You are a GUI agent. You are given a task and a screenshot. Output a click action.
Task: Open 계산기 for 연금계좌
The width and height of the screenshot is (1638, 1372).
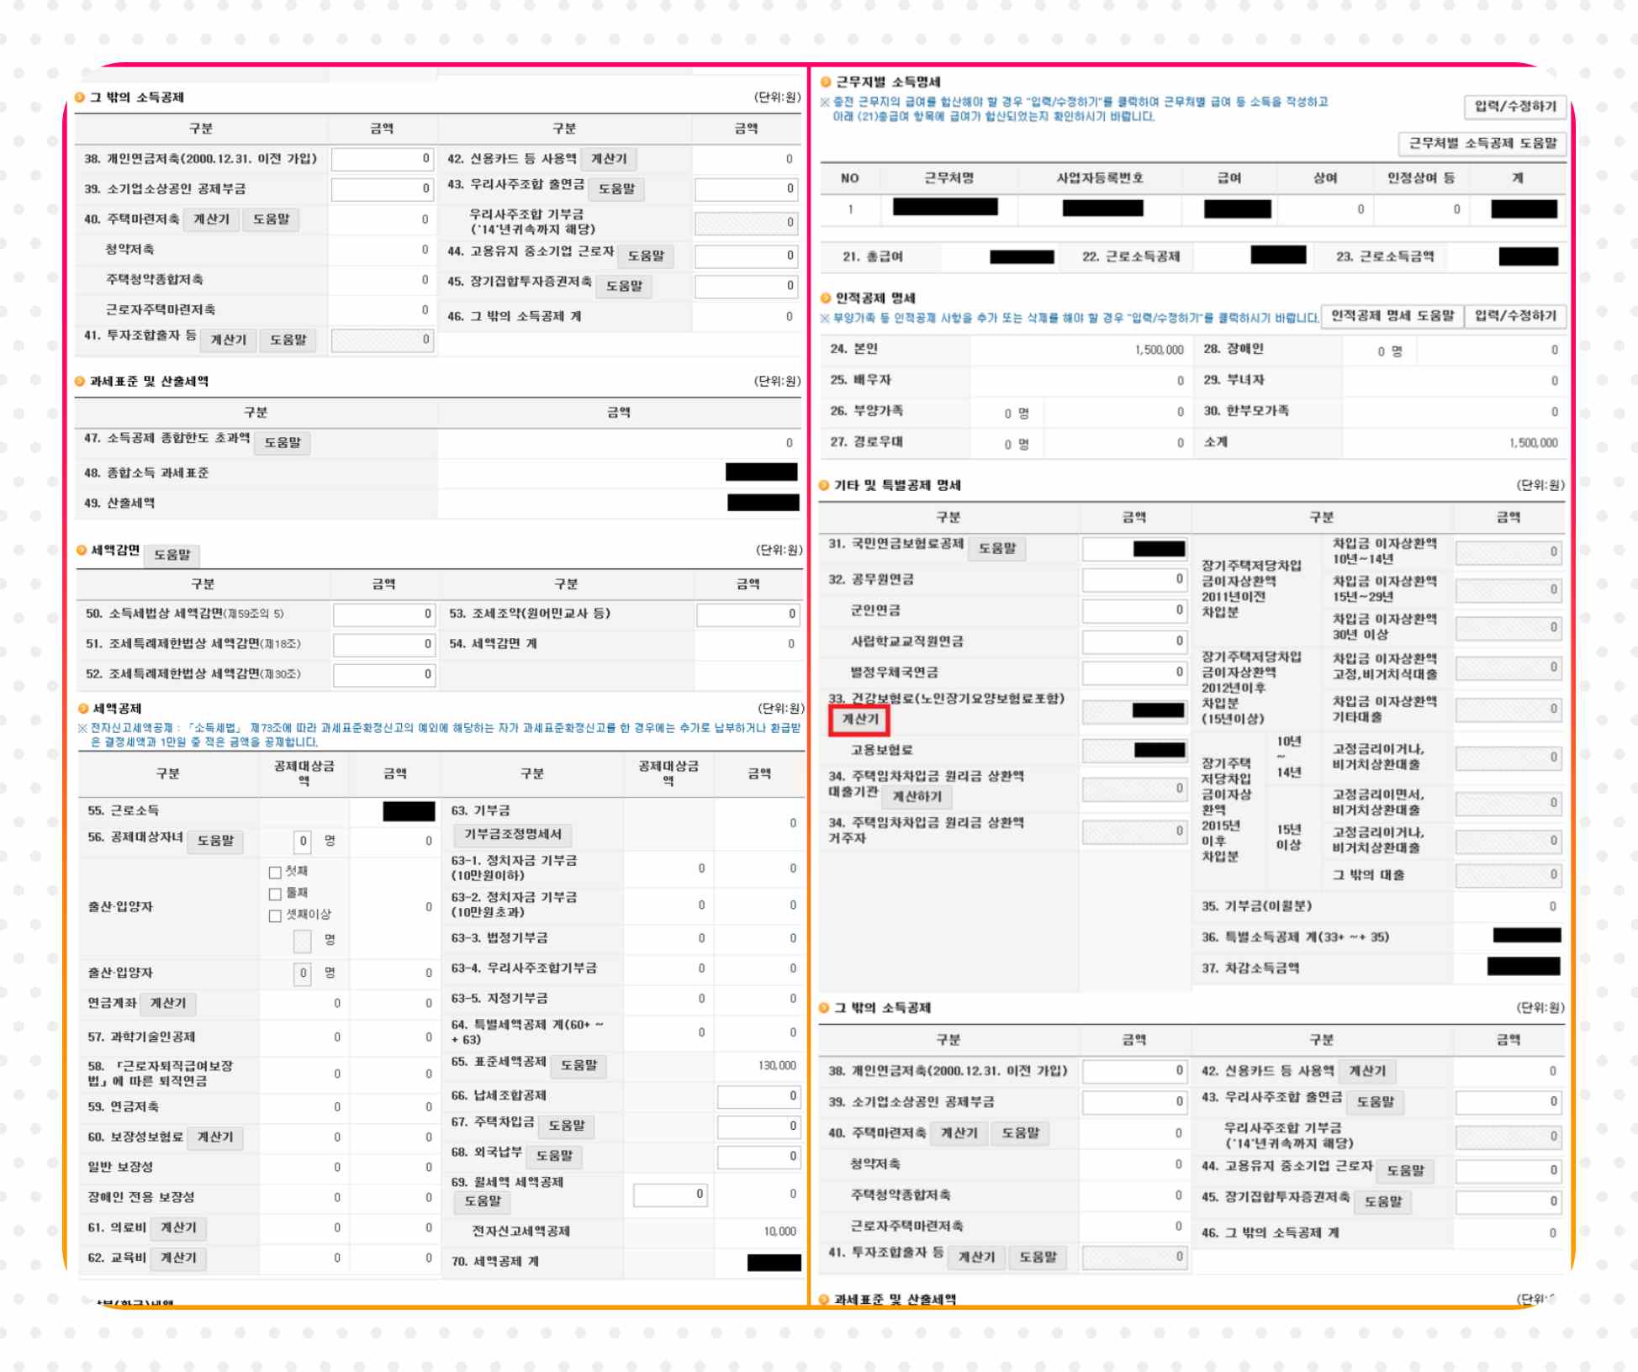(x=168, y=1004)
